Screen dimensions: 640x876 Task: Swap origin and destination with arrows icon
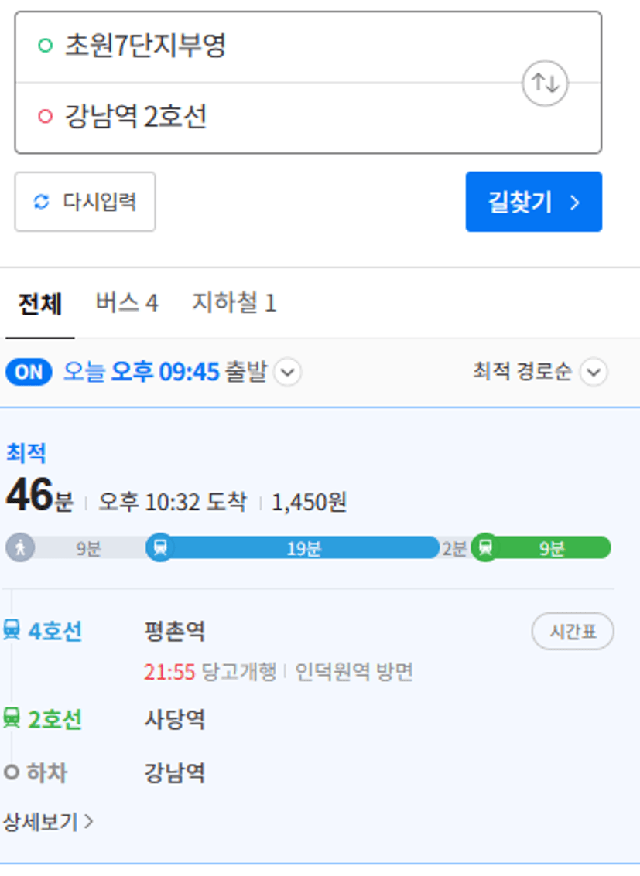pos(545,84)
